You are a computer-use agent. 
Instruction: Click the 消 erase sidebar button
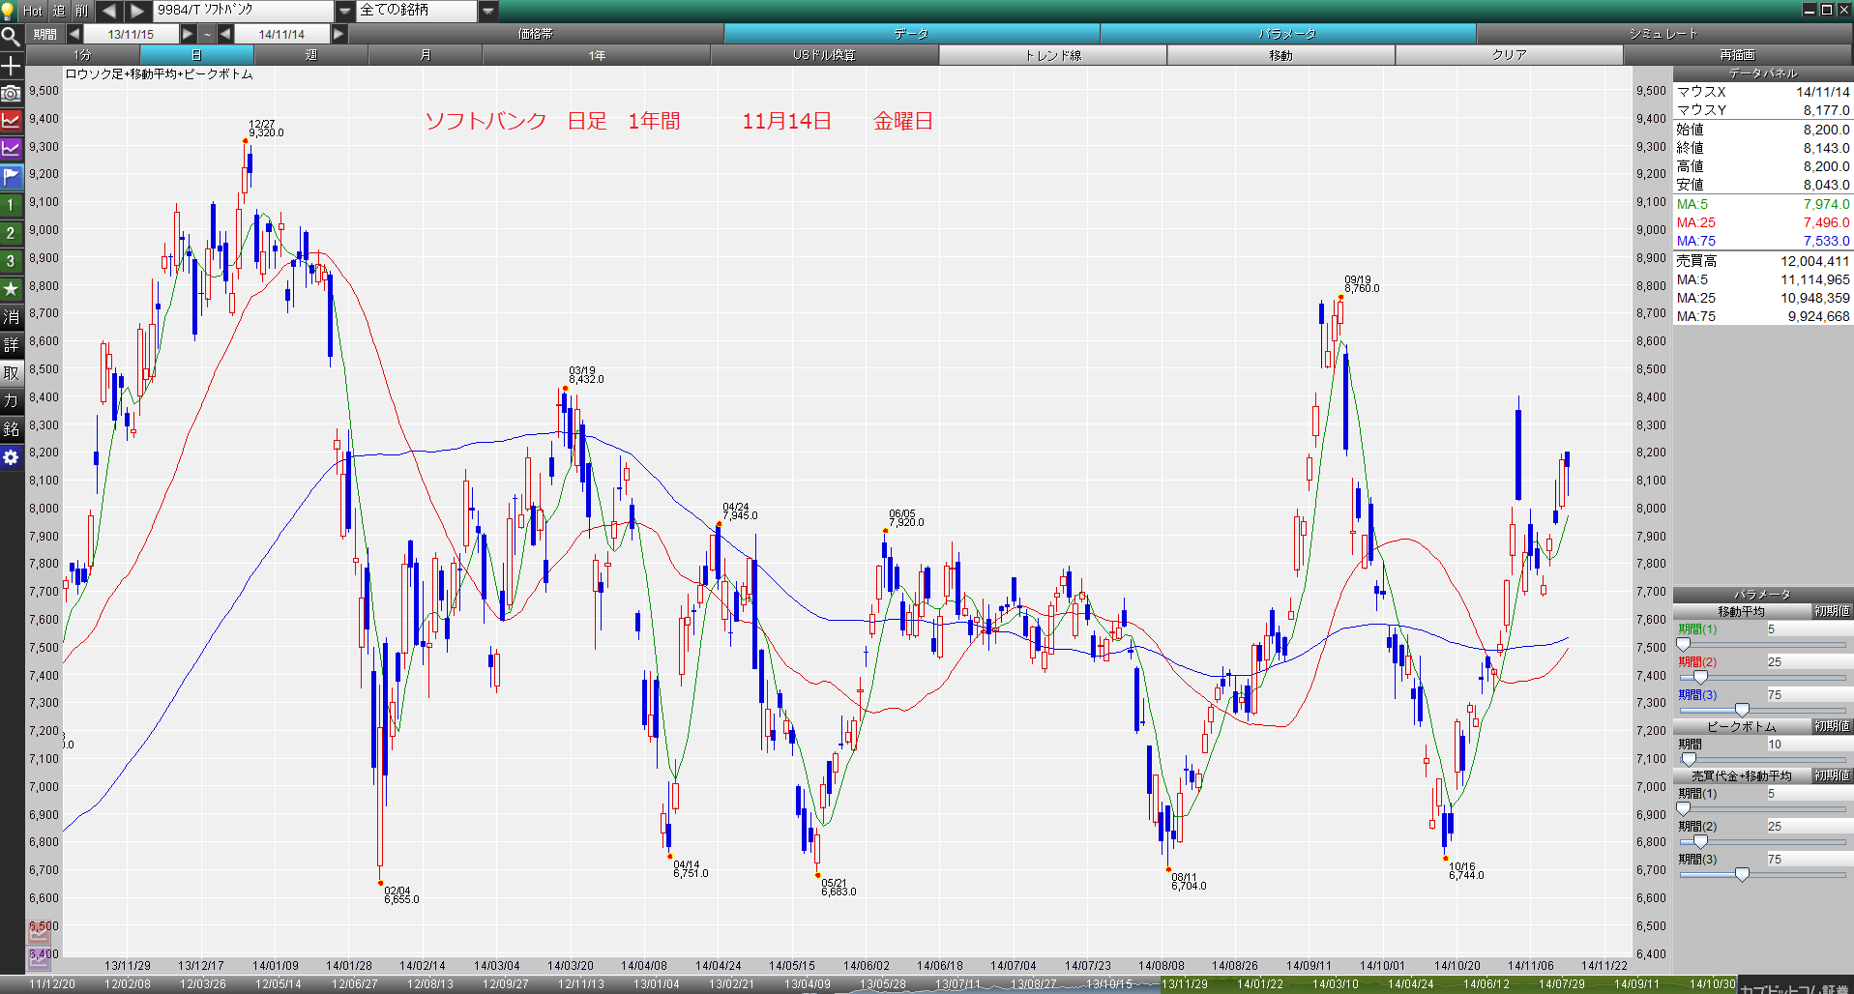pos(11,317)
